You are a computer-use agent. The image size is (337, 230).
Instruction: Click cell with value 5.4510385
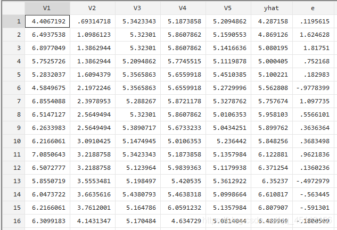click(x=228, y=75)
